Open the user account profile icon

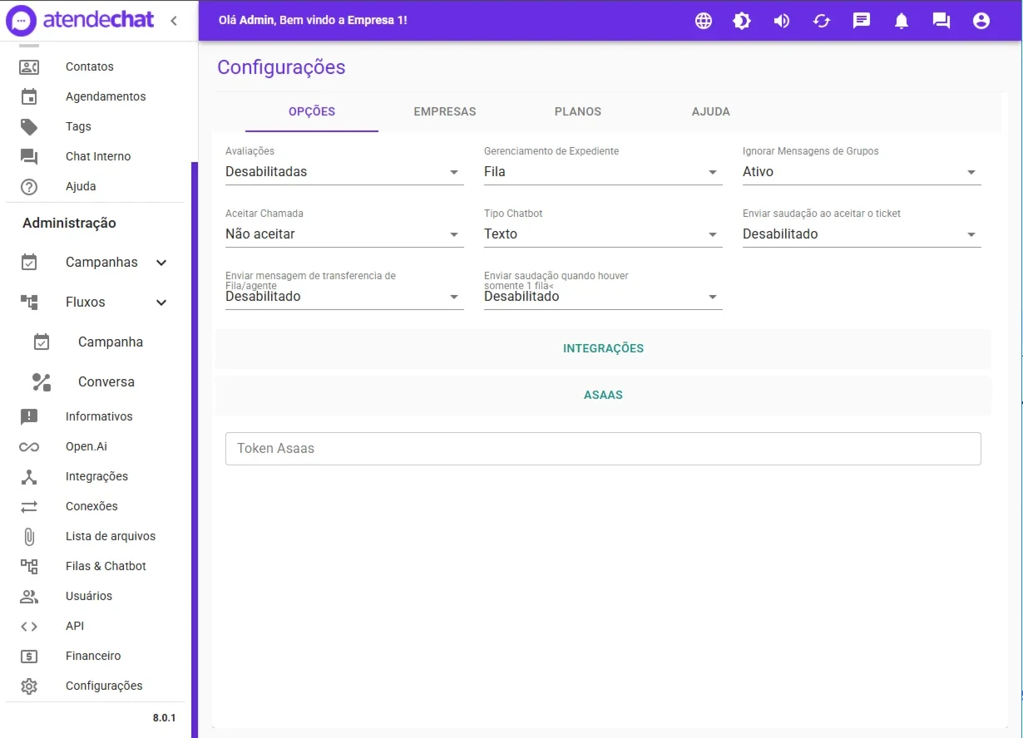981,21
